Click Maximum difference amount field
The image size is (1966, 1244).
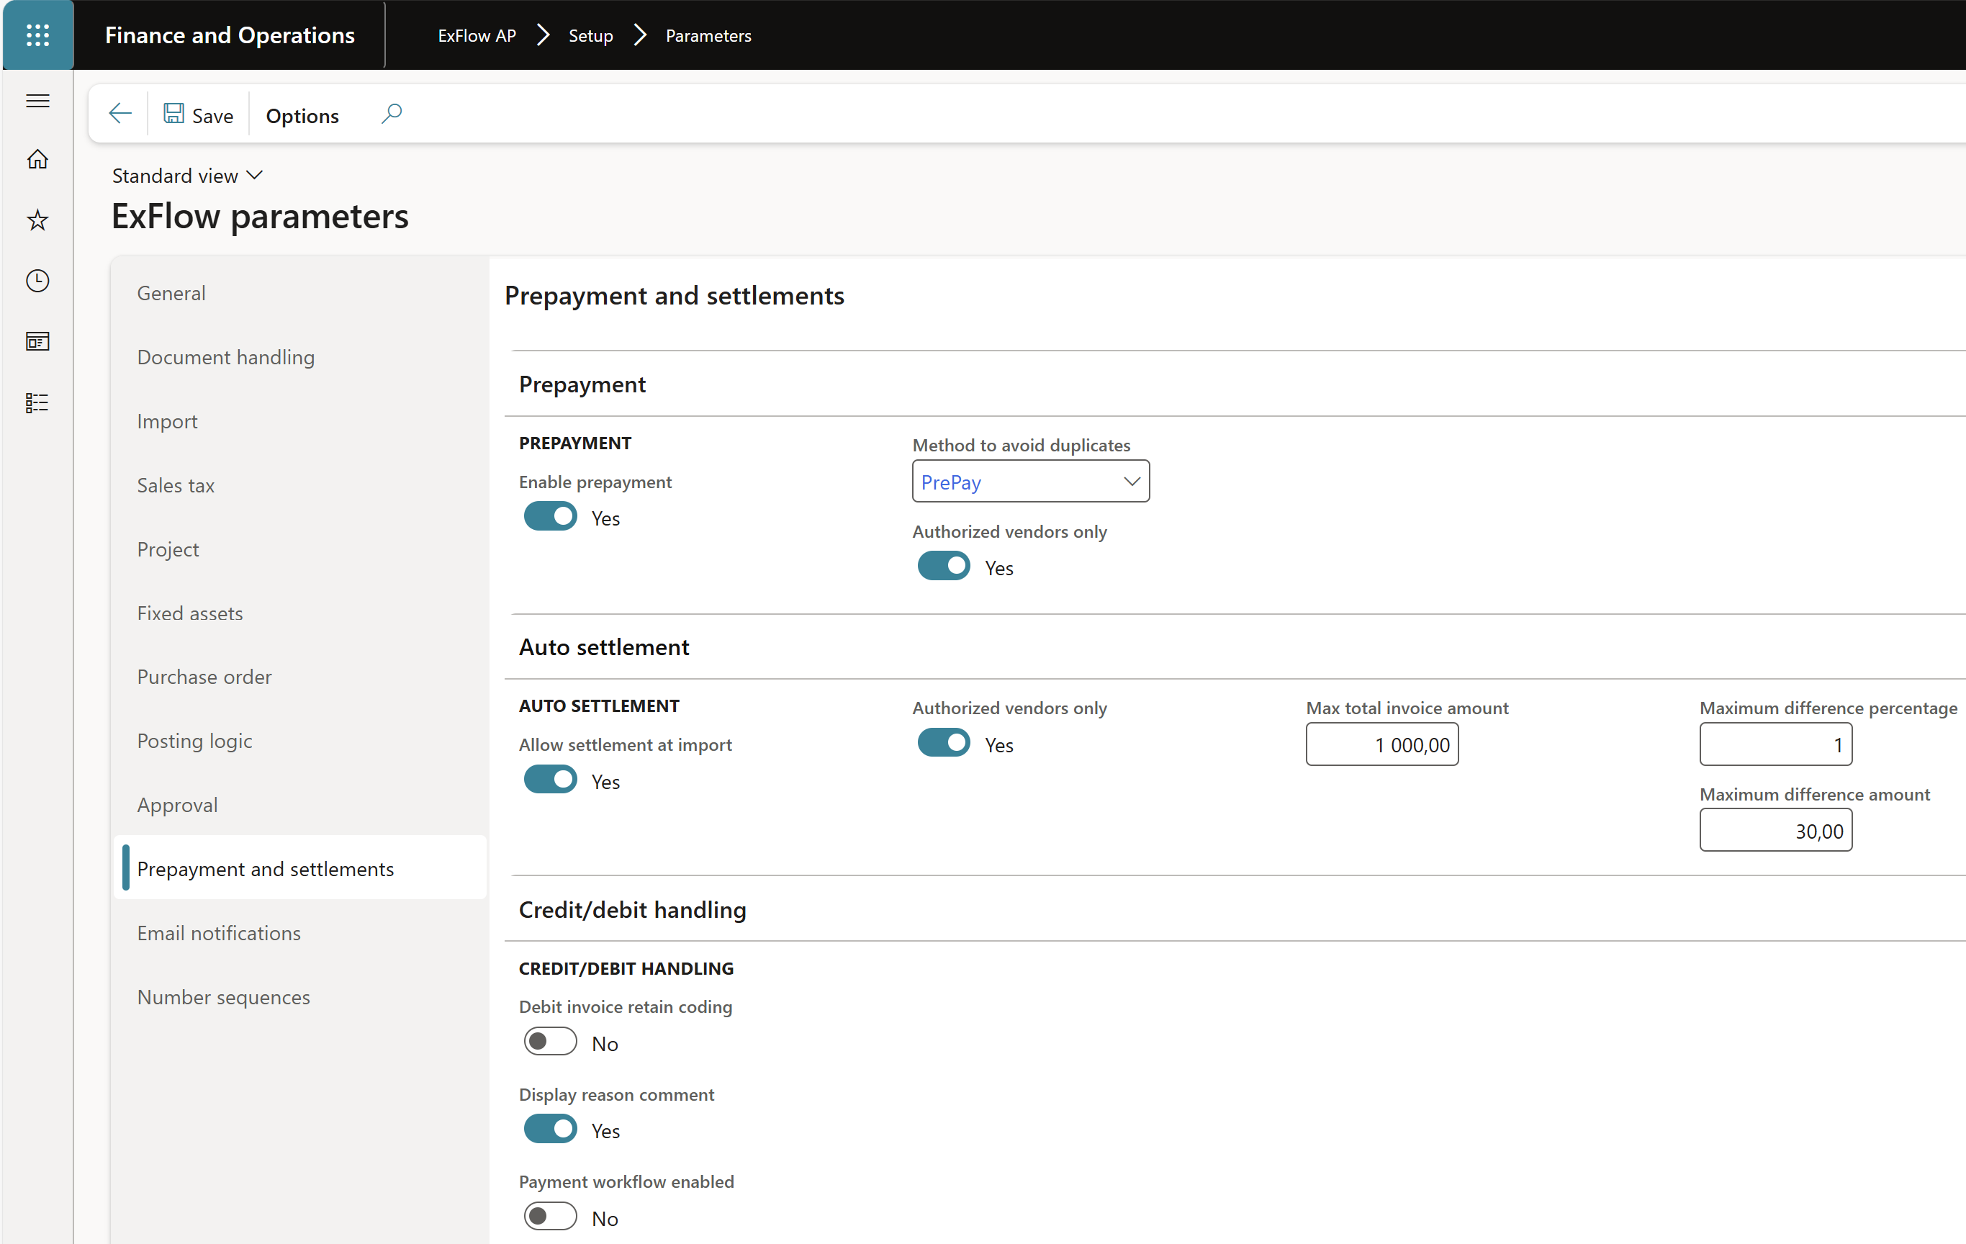tap(1775, 831)
